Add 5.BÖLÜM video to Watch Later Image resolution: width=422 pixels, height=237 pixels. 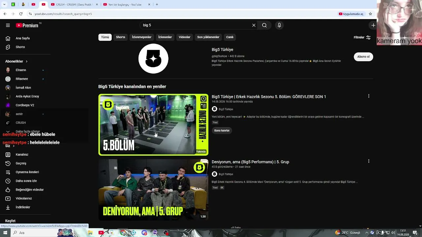point(203,99)
